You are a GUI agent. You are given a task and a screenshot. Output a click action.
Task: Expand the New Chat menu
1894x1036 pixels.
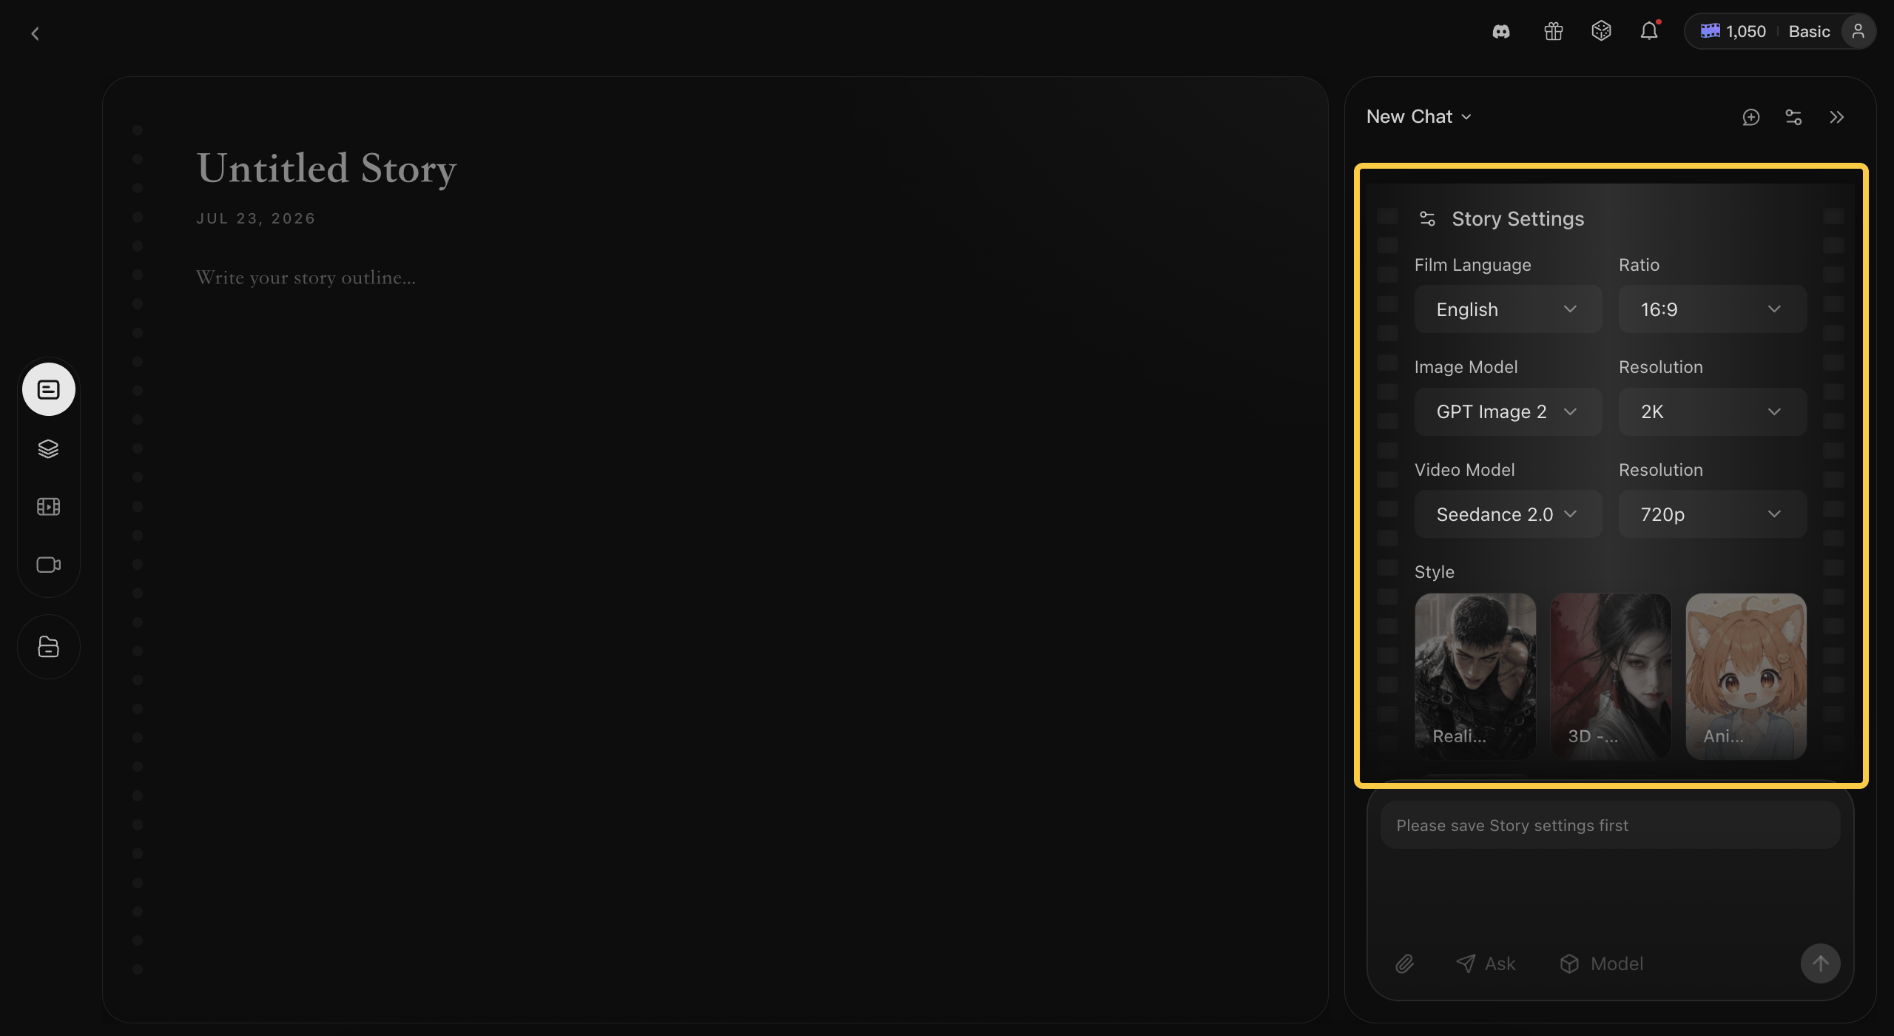click(1418, 117)
